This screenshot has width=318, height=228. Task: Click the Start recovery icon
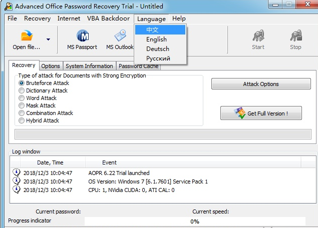pos(258,35)
